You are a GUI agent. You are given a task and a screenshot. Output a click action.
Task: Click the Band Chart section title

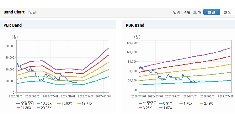(14, 12)
